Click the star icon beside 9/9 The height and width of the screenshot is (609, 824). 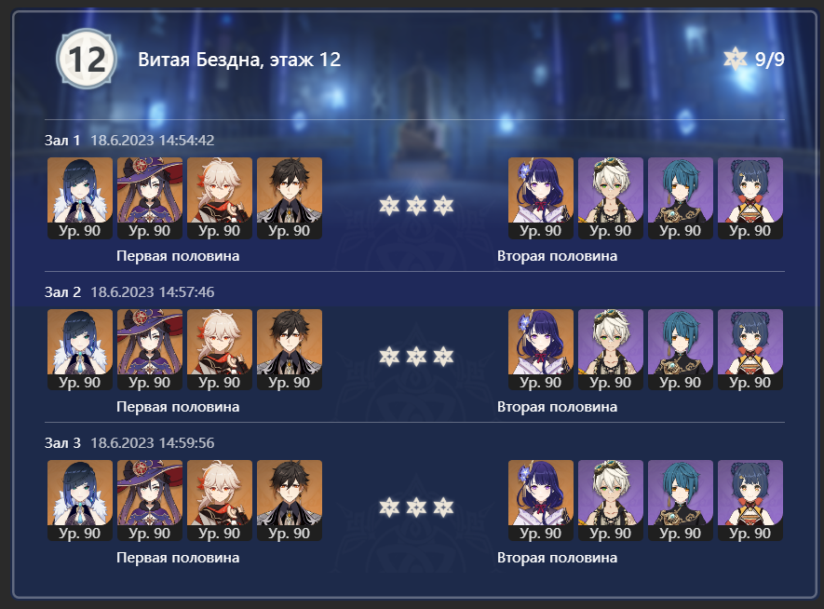click(736, 59)
